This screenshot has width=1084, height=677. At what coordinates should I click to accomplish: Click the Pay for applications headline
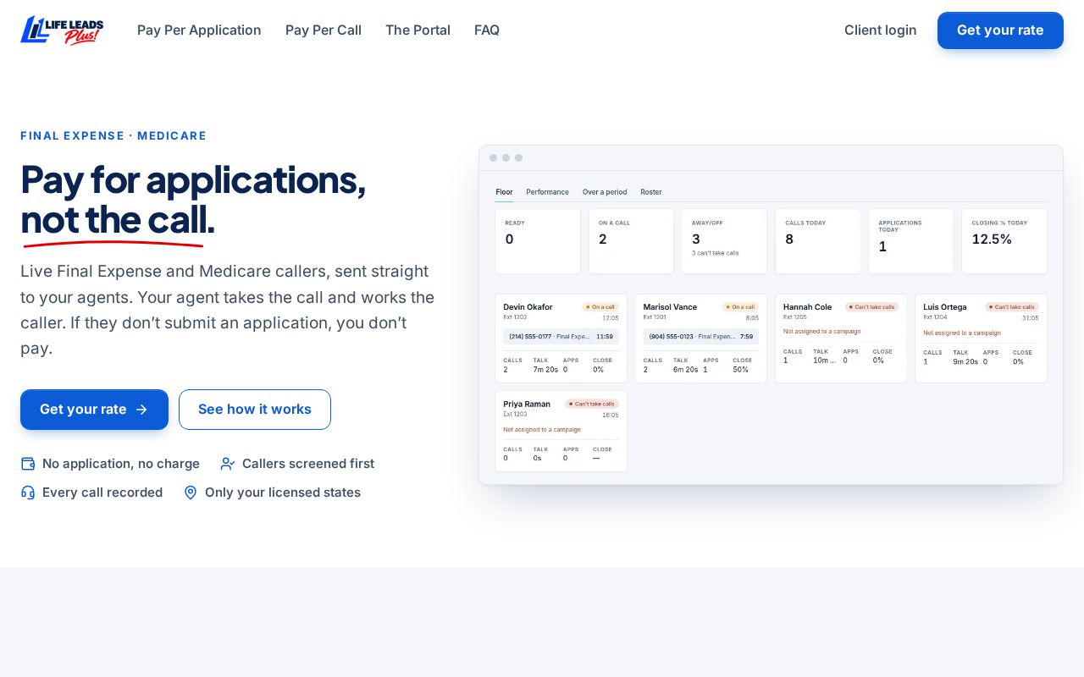pyautogui.click(x=193, y=199)
